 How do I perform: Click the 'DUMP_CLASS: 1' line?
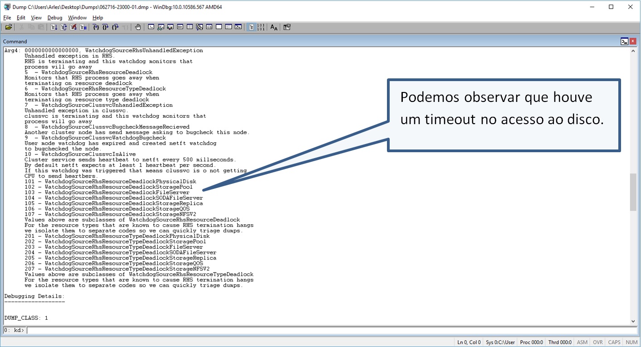26,318
